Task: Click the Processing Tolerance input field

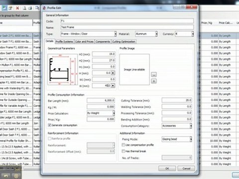Action: click(177, 113)
